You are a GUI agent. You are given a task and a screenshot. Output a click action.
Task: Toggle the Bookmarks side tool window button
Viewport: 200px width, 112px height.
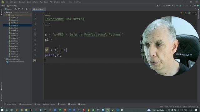(x=2, y=86)
